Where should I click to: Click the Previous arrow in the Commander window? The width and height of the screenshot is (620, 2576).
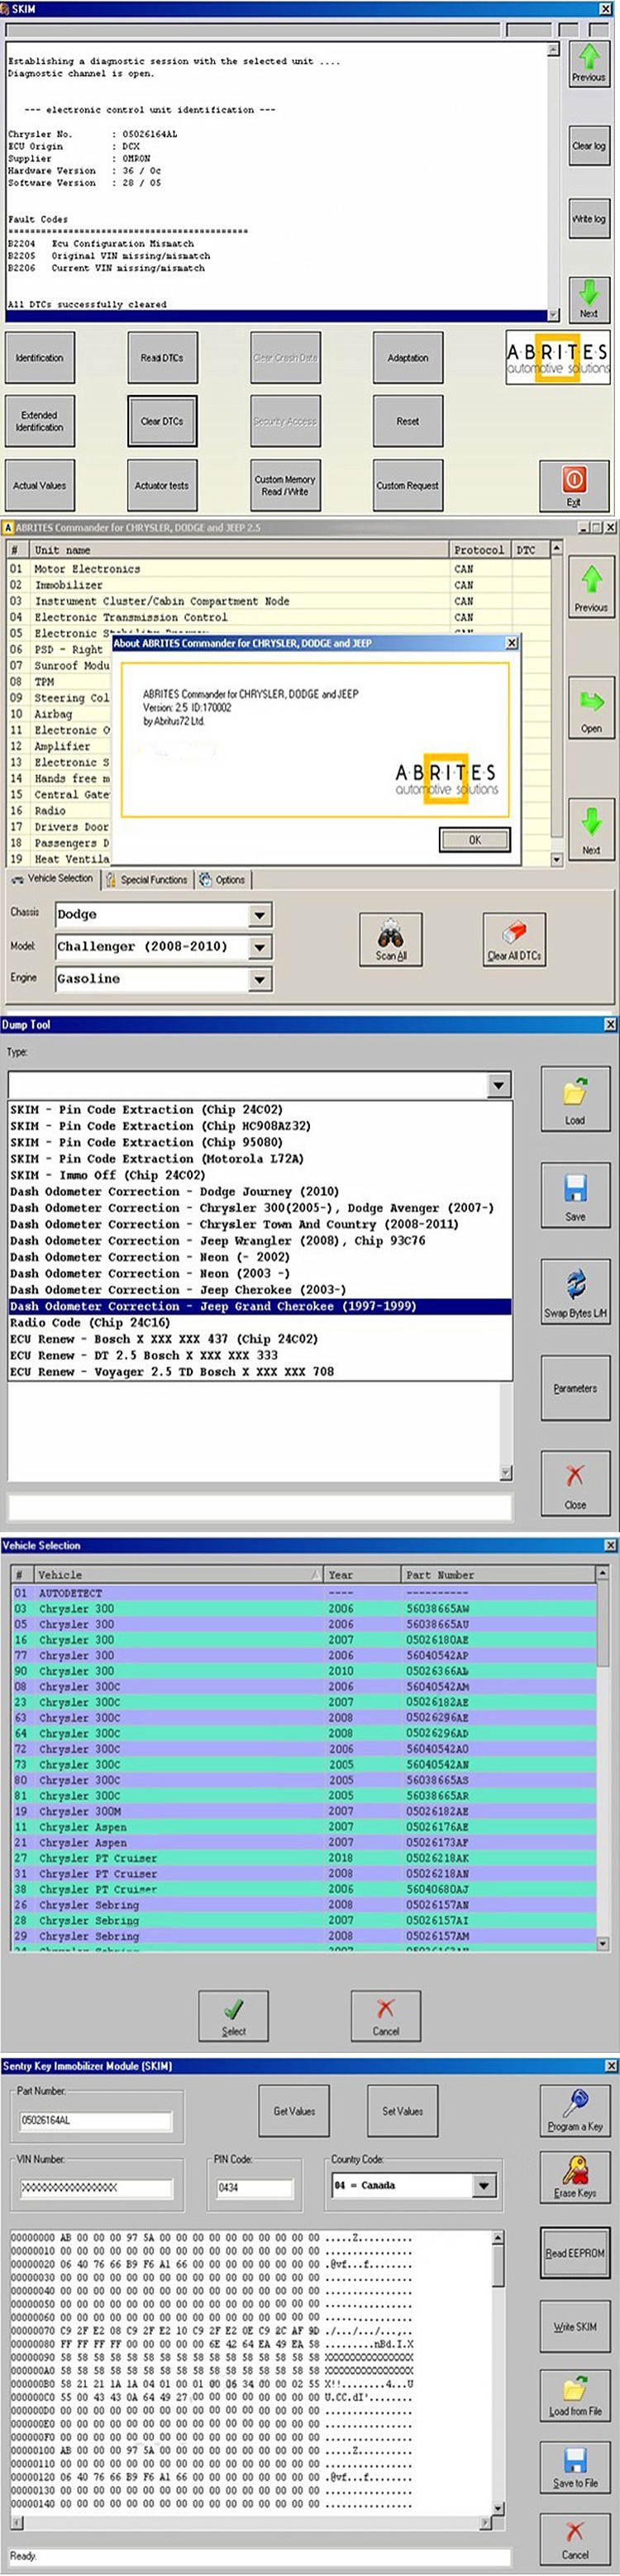[x=591, y=588]
